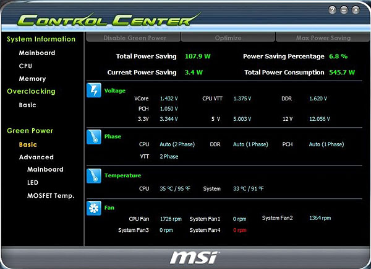Click the VCore value 1.432 V
The image size is (371, 269).
[169, 99]
